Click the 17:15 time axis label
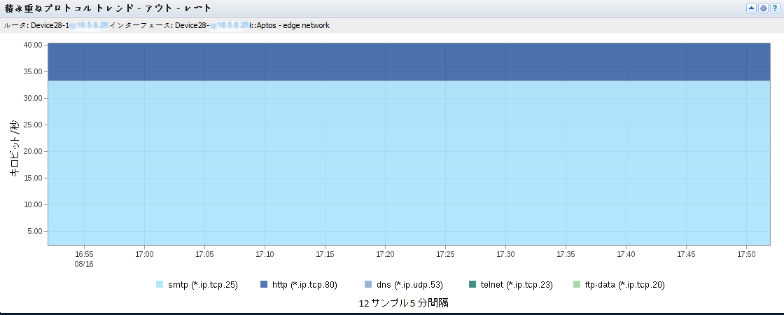This screenshot has height=315, width=784. point(325,255)
